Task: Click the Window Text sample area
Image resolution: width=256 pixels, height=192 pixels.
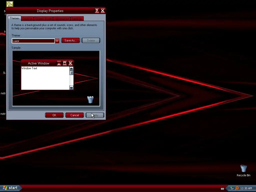Action: tap(45, 78)
